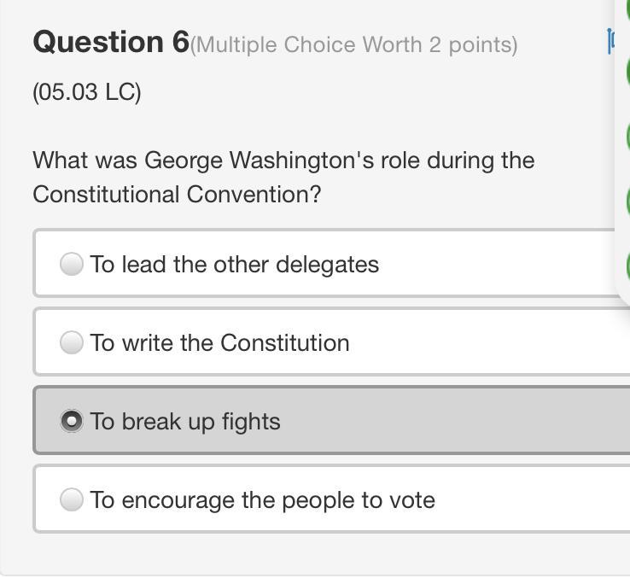Click the answer text 'To write the Constitution'
The image size is (630, 578).
(219, 342)
